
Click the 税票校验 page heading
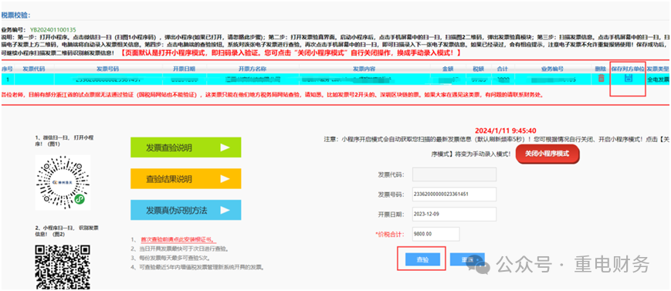16,15
